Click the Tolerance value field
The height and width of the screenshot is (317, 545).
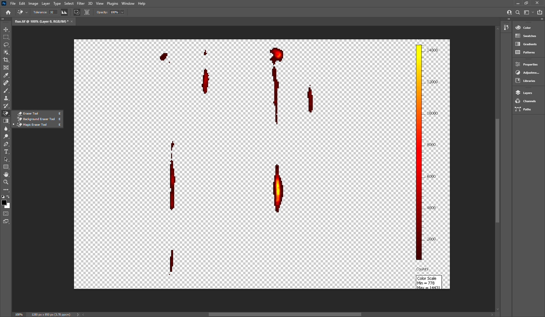pyautogui.click(x=53, y=12)
